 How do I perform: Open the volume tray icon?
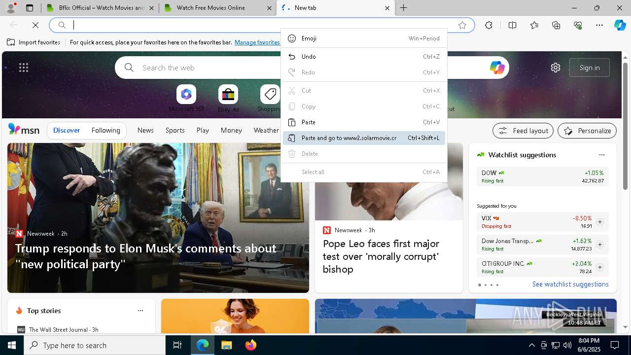pos(567,345)
